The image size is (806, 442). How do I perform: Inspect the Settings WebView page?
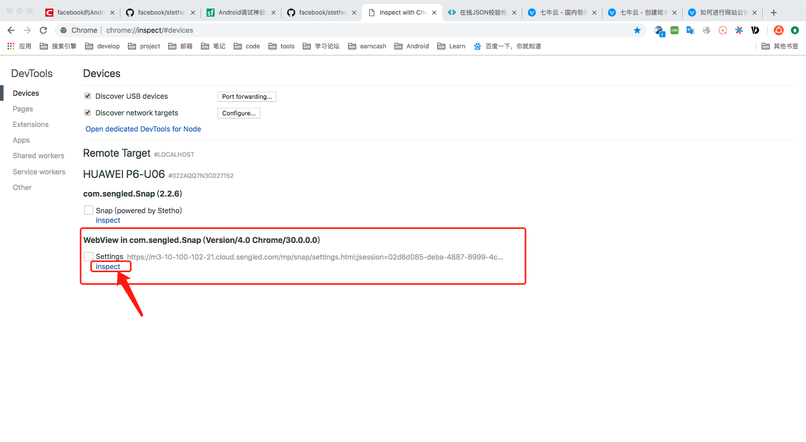pyautogui.click(x=108, y=267)
